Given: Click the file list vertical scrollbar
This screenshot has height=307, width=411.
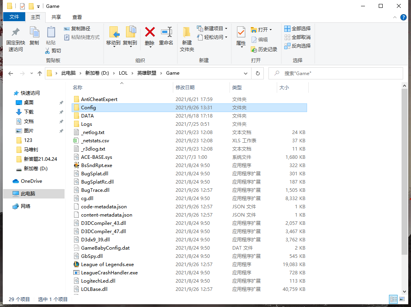Looking at the screenshot, I should coord(404,171).
